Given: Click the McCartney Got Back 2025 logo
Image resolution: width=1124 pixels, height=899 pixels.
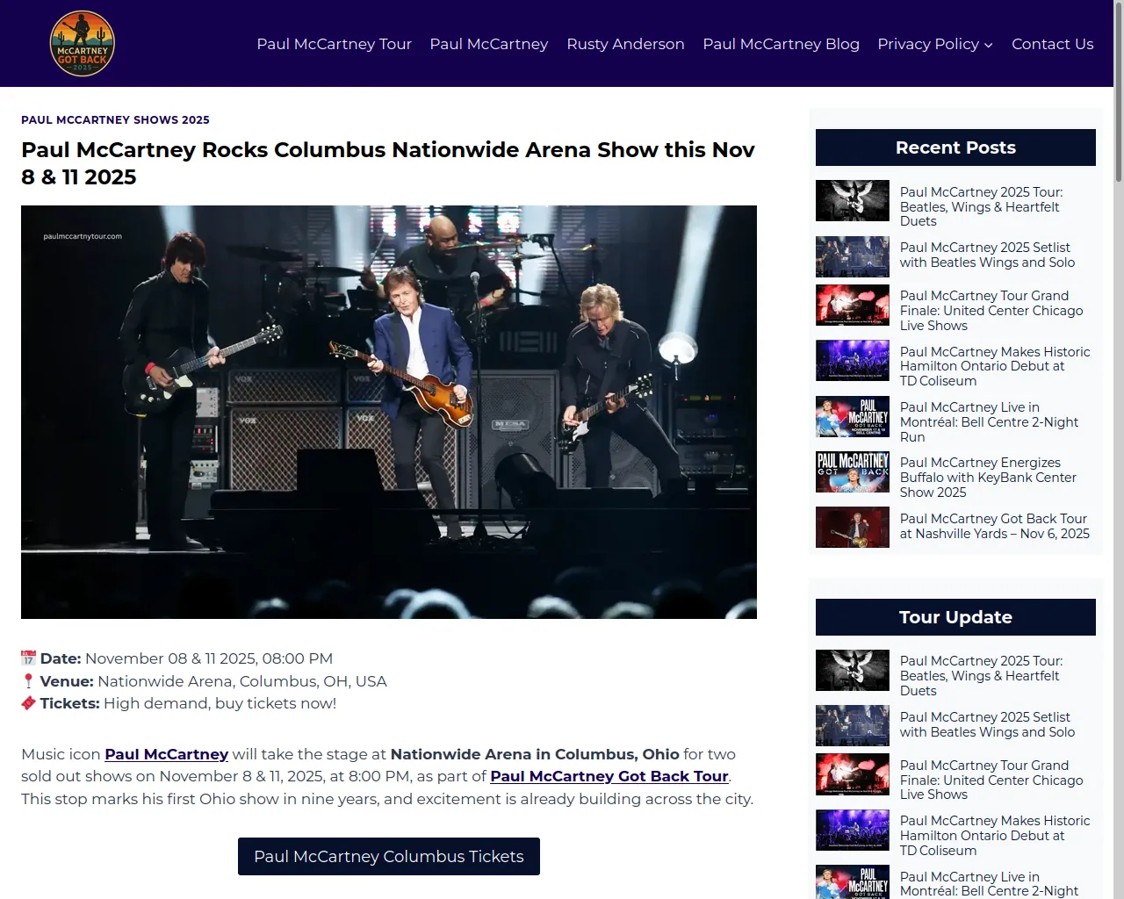Looking at the screenshot, I should pyautogui.click(x=83, y=44).
